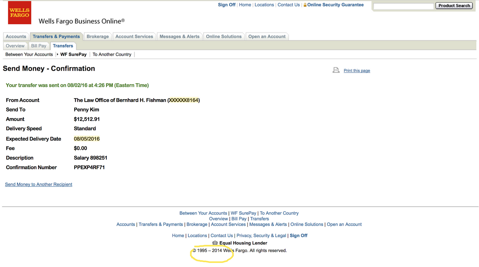Select the Transfers & Payments tab

click(x=56, y=37)
